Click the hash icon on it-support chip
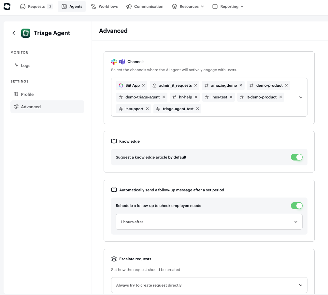This screenshot has height=295, width=328. [x=121, y=109]
